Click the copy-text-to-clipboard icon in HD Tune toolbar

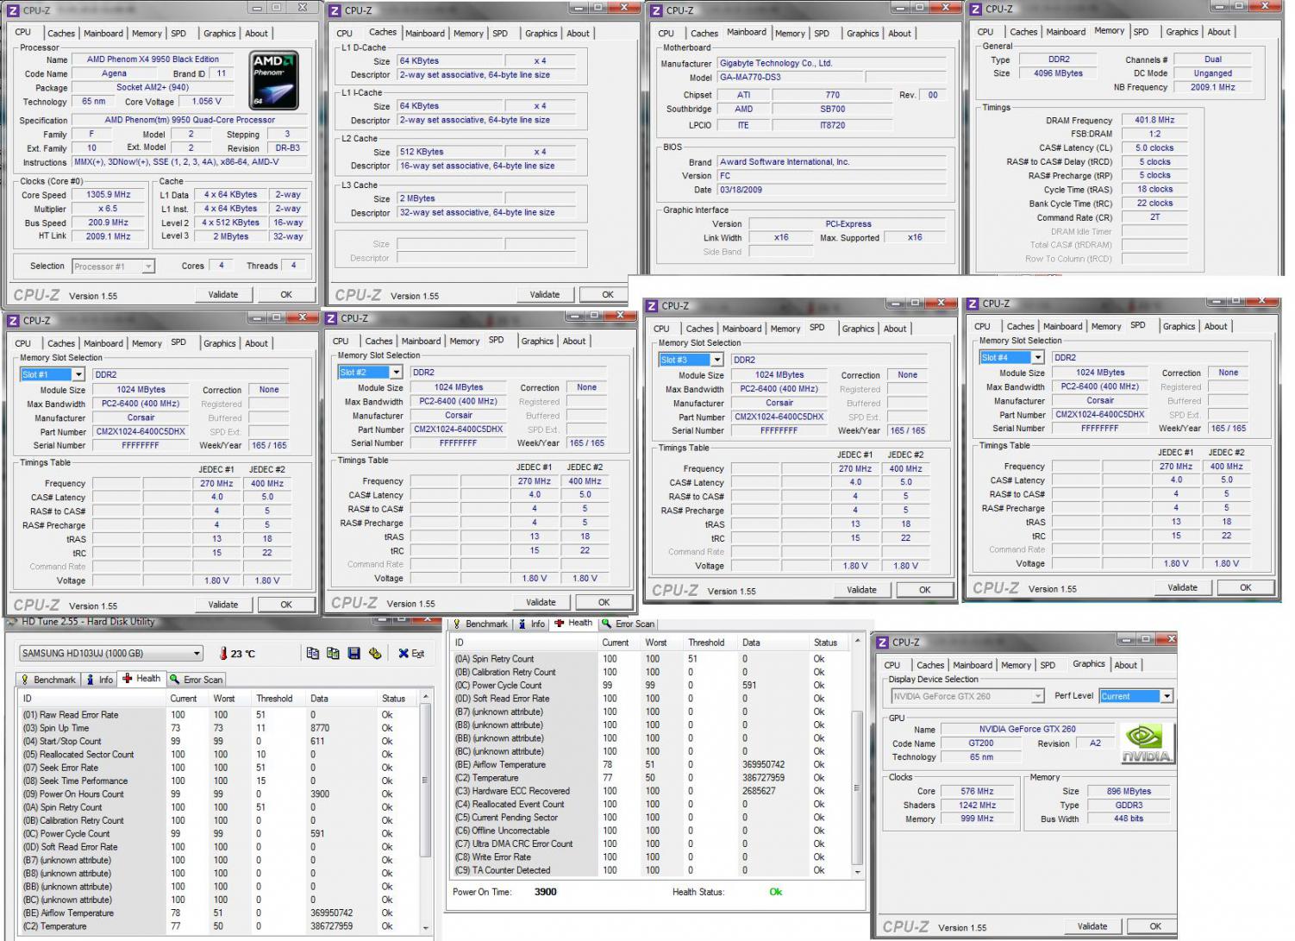[x=312, y=654]
